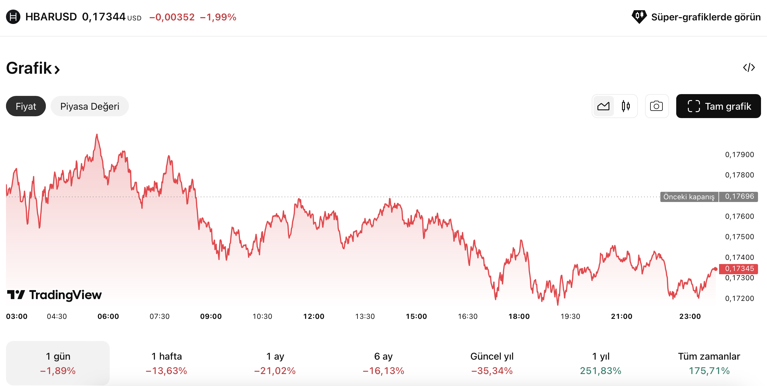Select the 1 gün time range
The height and width of the screenshot is (386, 767).
(58, 363)
